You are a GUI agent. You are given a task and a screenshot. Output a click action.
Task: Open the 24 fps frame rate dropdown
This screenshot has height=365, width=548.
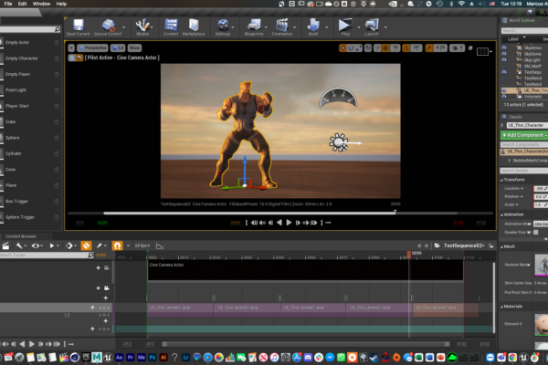coord(142,245)
